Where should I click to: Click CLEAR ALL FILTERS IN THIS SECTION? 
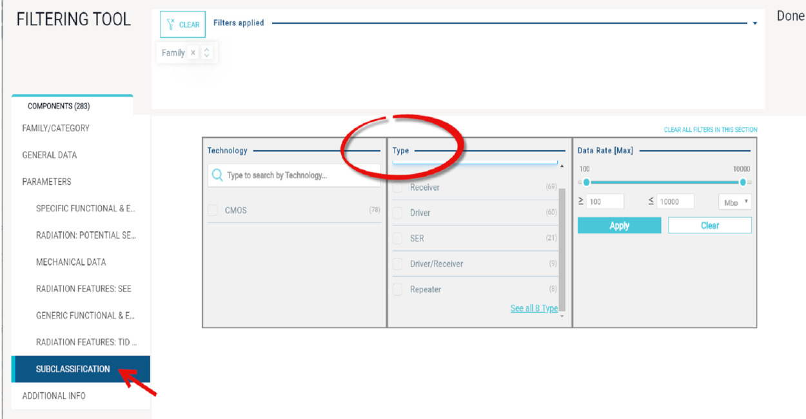click(x=711, y=130)
